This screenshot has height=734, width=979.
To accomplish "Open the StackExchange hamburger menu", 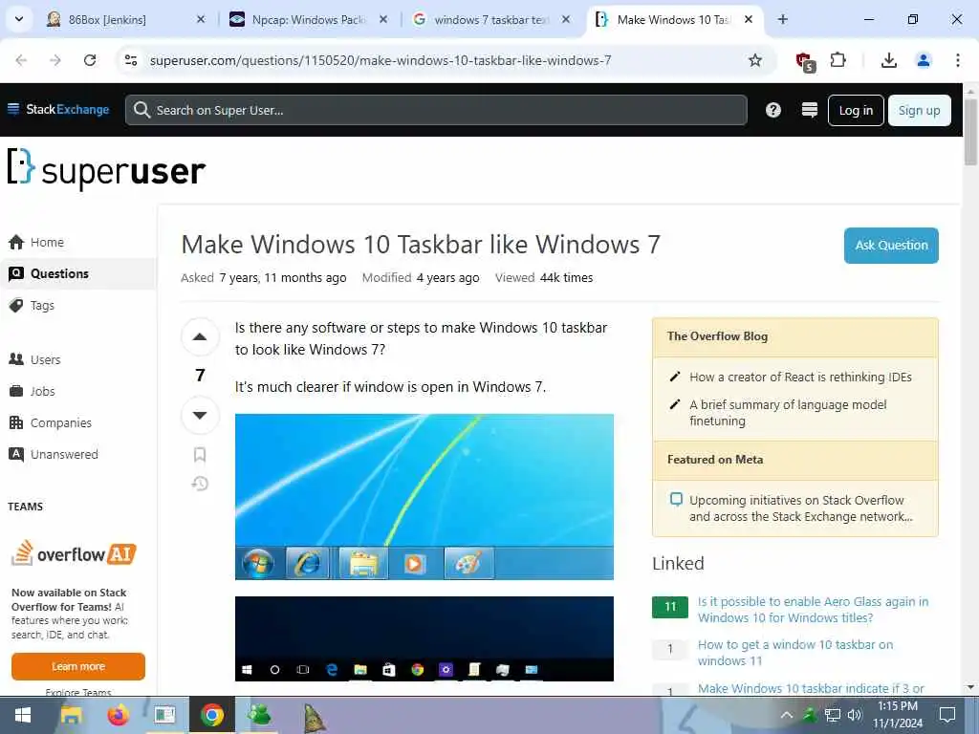I will click(13, 109).
